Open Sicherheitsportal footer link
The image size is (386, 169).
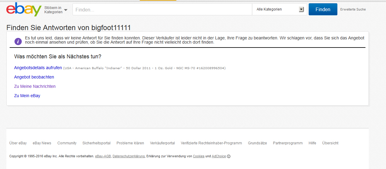pyautogui.click(x=97, y=143)
